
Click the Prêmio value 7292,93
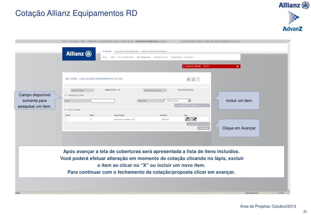coord(165,119)
